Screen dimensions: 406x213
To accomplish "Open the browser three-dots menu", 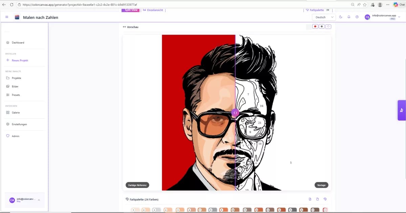I will click(x=387, y=5).
